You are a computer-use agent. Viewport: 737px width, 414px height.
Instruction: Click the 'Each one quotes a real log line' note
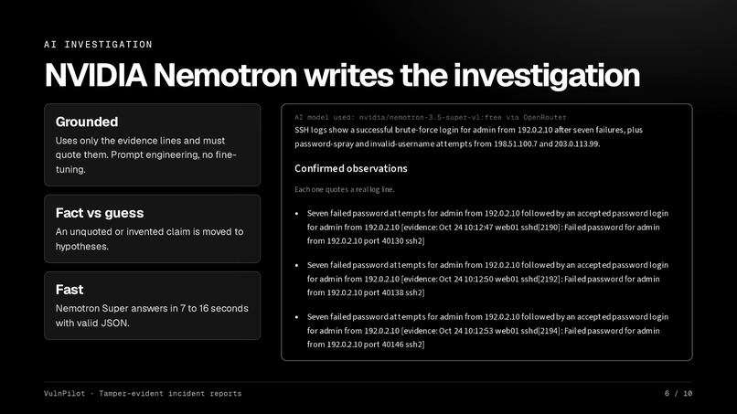point(345,189)
